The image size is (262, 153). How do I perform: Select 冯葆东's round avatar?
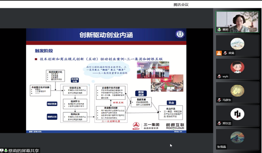[237, 90]
